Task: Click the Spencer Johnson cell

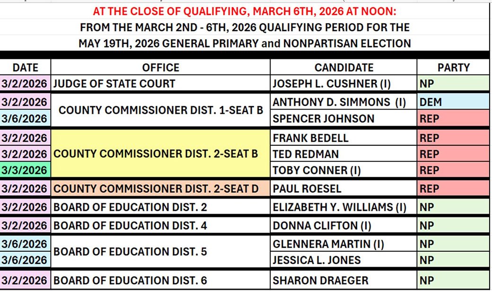Action: click(x=343, y=118)
